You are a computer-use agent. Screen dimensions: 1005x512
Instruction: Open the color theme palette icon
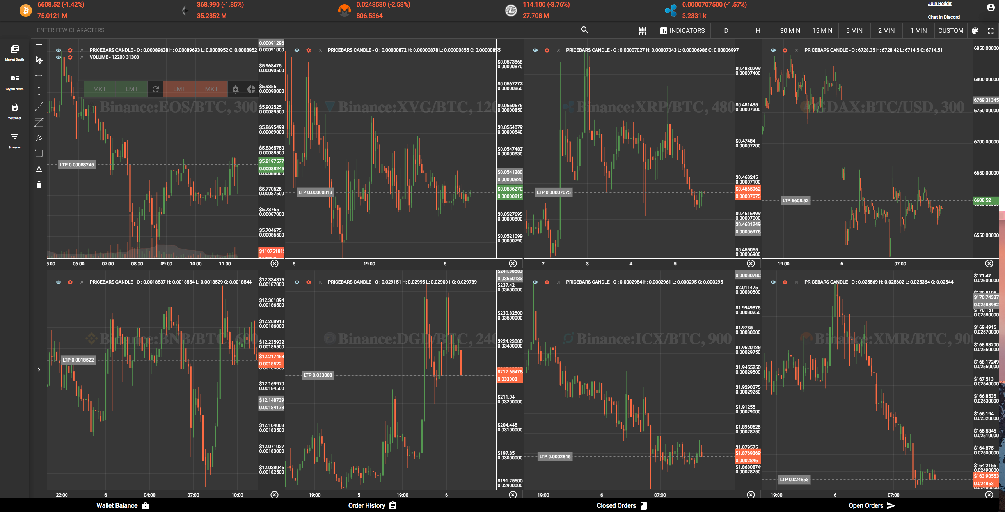[x=975, y=30]
